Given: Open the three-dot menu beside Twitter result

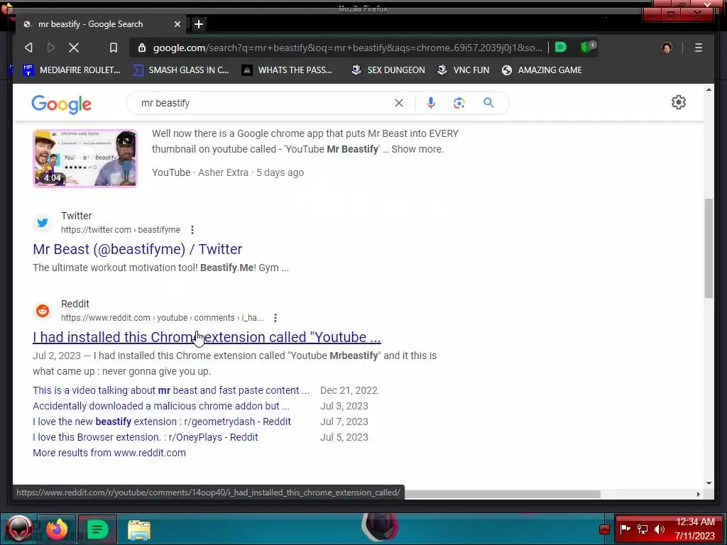Looking at the screenshot, I should click(192, 230).
